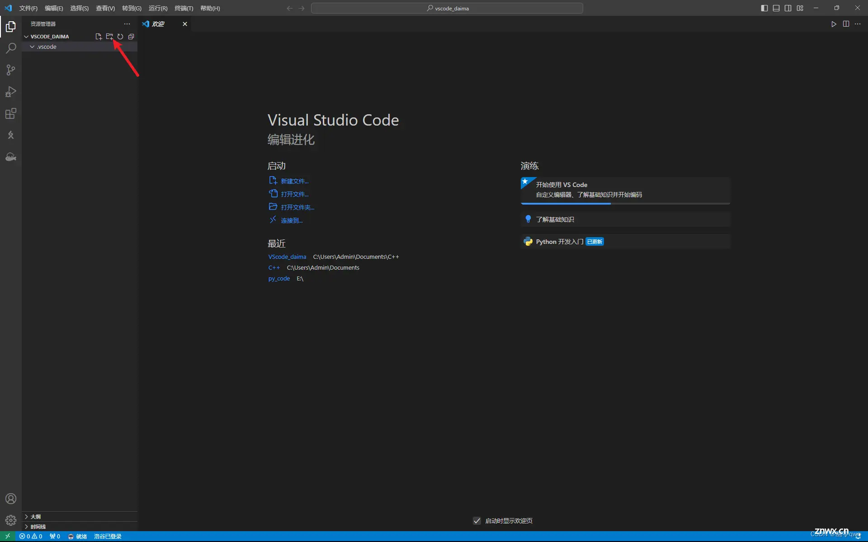
Task: Open the 选择(S) menu
Action: (x=79, y=8)
